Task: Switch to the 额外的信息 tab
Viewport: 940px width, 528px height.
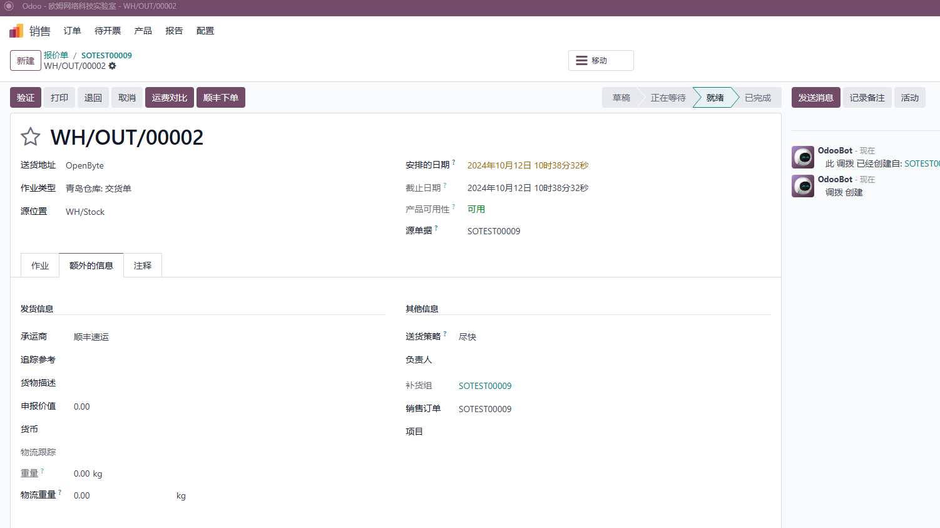Action: 91,266
